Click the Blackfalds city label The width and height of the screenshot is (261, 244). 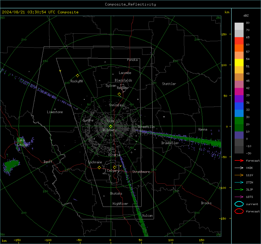tap(123, 80)
